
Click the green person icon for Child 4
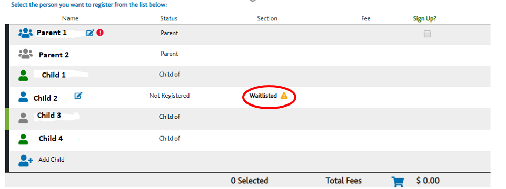23,140
